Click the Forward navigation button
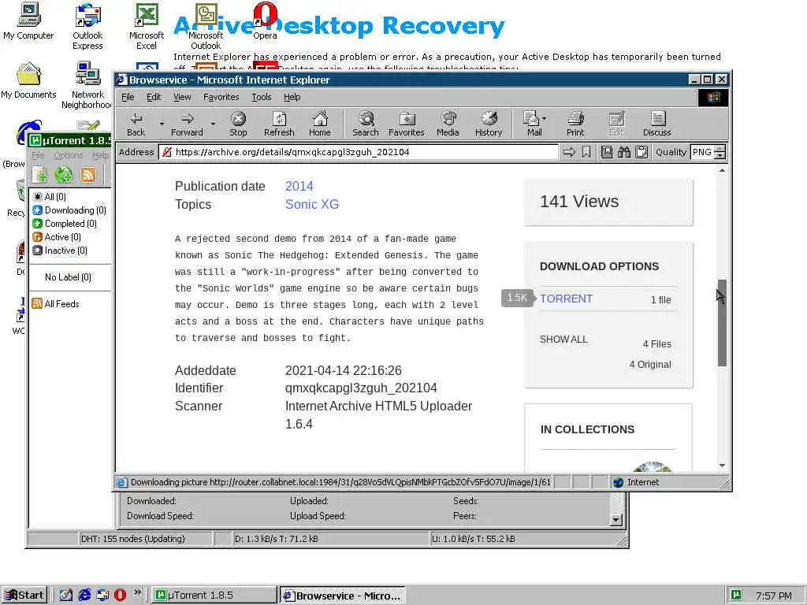 click(x=187, y=124)
